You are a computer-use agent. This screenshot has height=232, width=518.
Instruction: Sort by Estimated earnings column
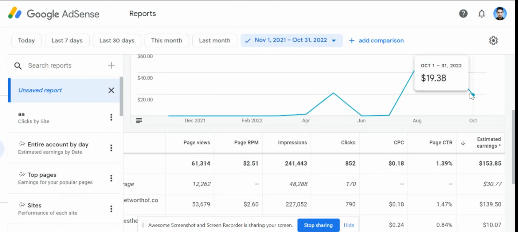pyautogui.click(x=489, y=143)
